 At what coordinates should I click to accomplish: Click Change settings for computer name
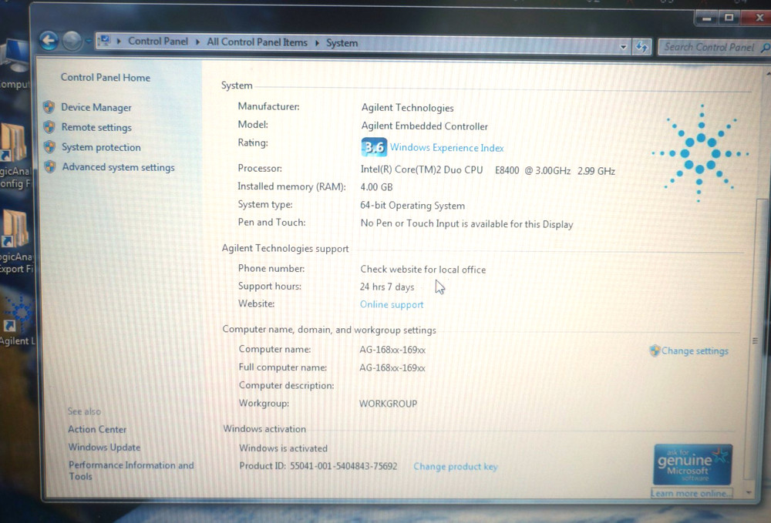695,351
